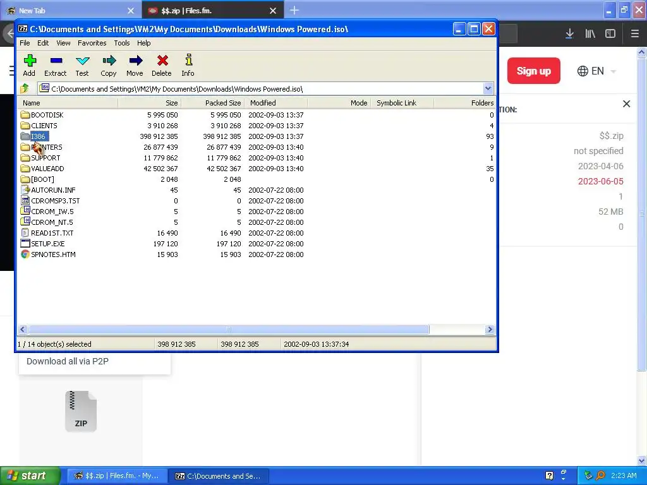Screen dimensions: 647x485
Task: Select the AUTORUN.INF file icon
Action: coord(25,189)
